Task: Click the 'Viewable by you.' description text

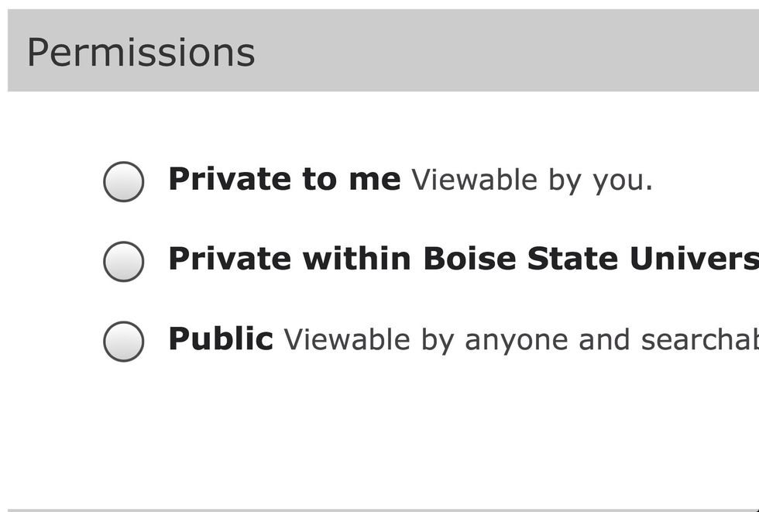Action: [x=532, y=180]
